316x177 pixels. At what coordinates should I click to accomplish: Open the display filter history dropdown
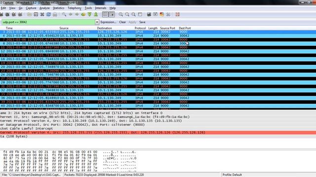[x=97, y=22]
